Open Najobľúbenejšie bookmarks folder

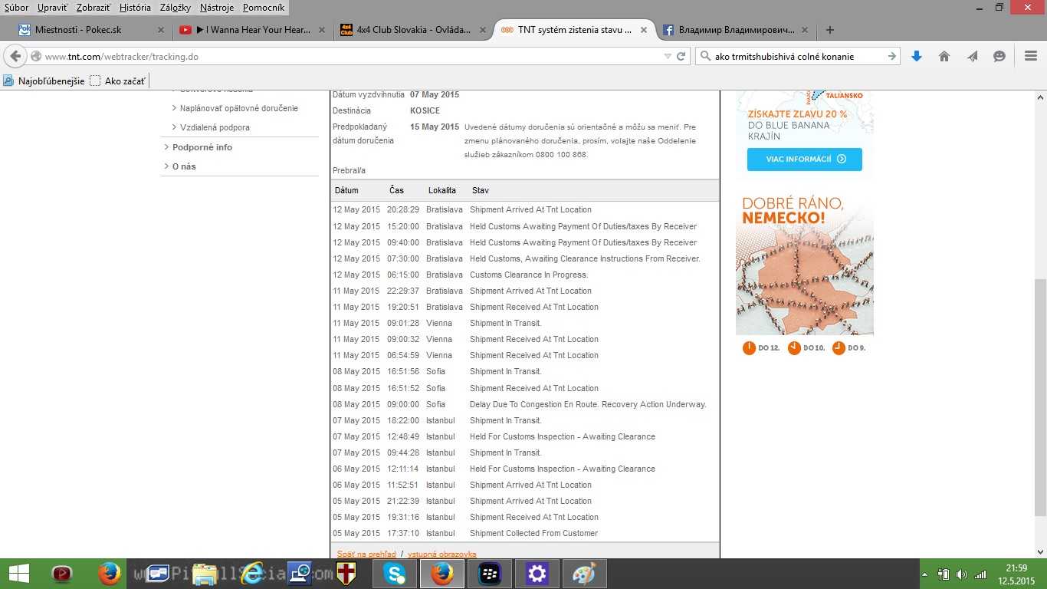pos(44,81)
